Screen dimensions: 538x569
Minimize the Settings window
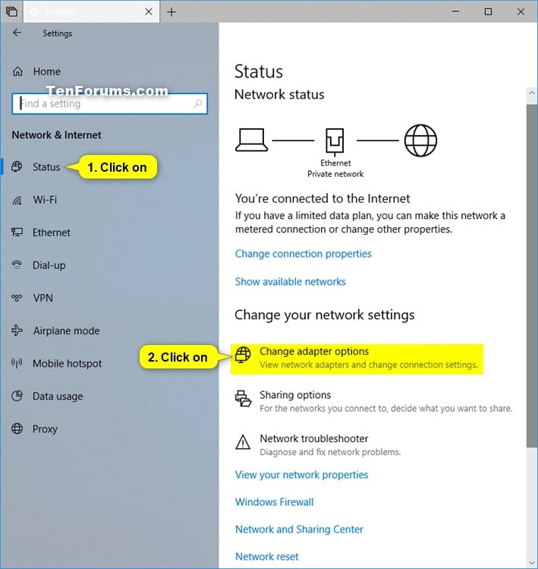click(x=456, y=11)
